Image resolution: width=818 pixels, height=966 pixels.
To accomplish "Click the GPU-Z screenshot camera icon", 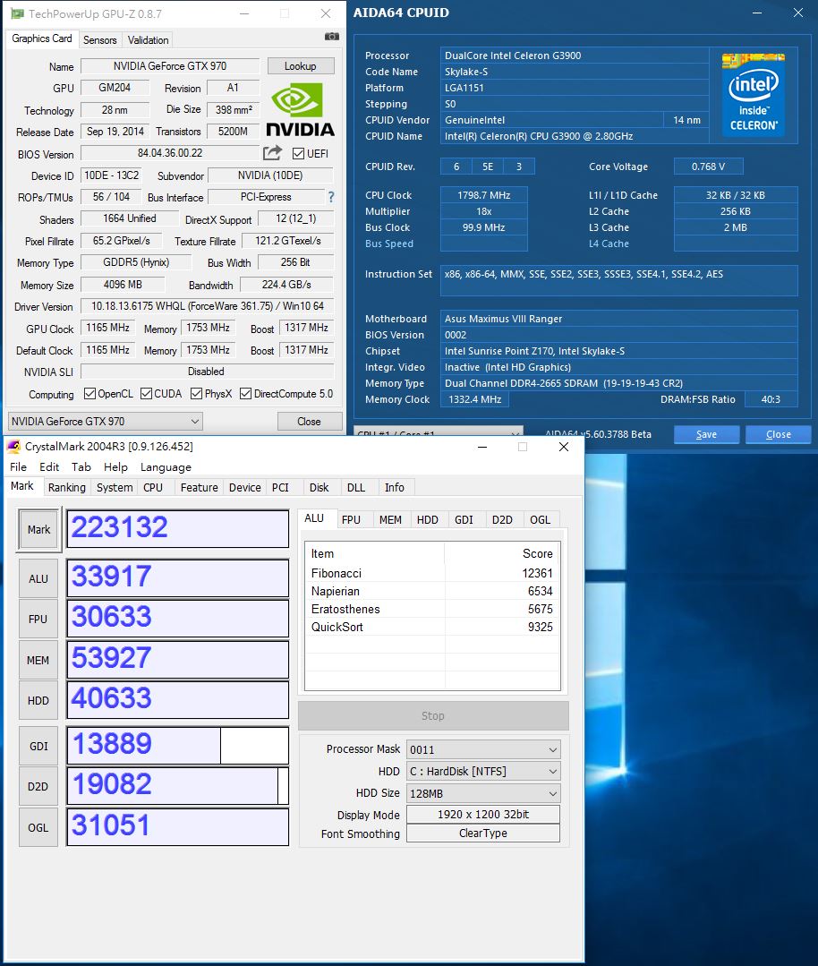I will coord(331,37).
